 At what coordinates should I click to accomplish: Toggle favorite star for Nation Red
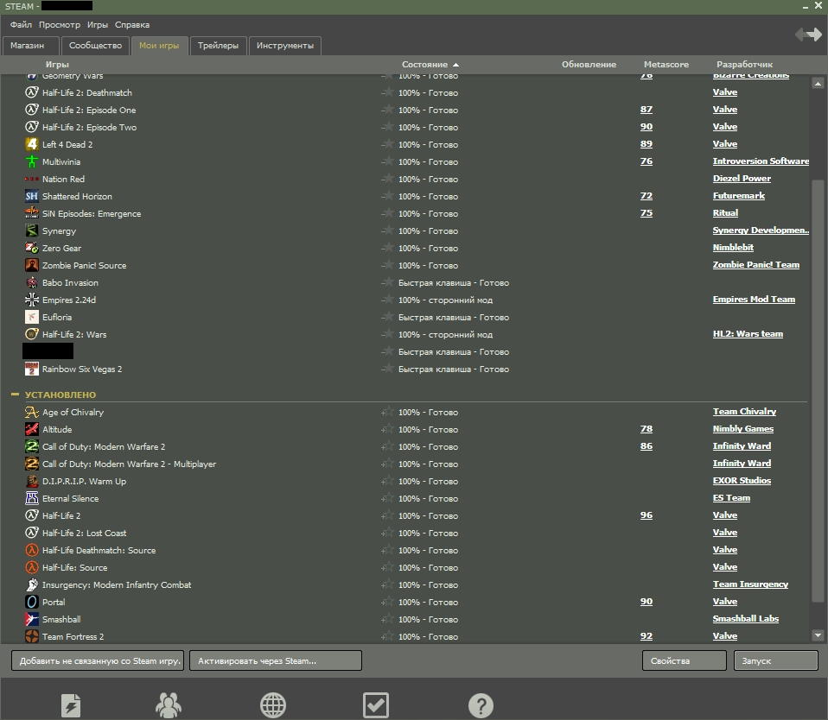pyautogui.click(x=387, y=179)
